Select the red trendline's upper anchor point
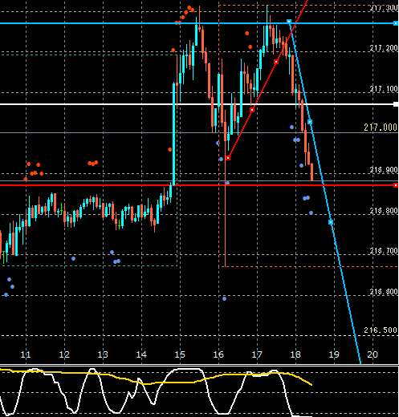The width and height of the screenshot is (399, 417). coord(276,62)
